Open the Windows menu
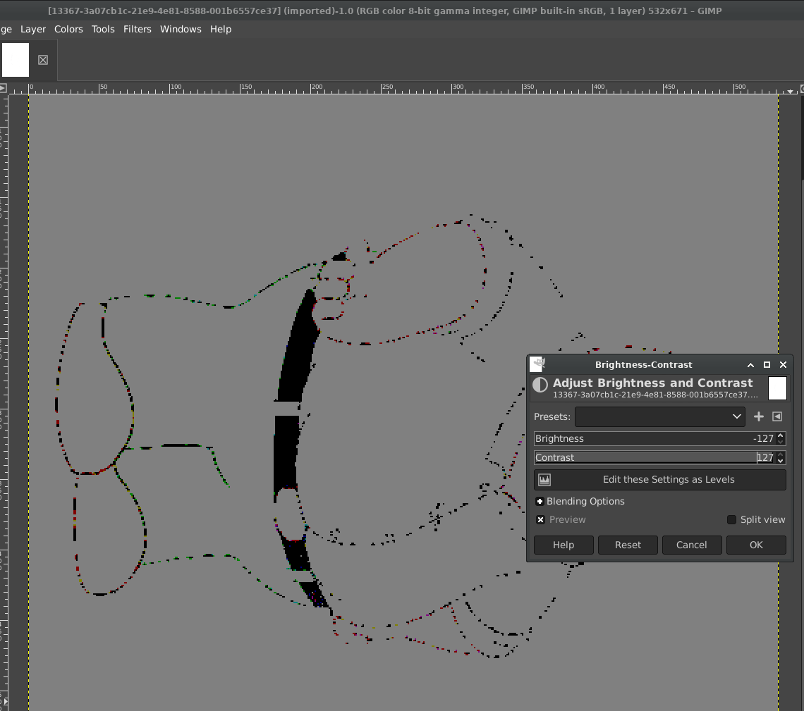 181,29
